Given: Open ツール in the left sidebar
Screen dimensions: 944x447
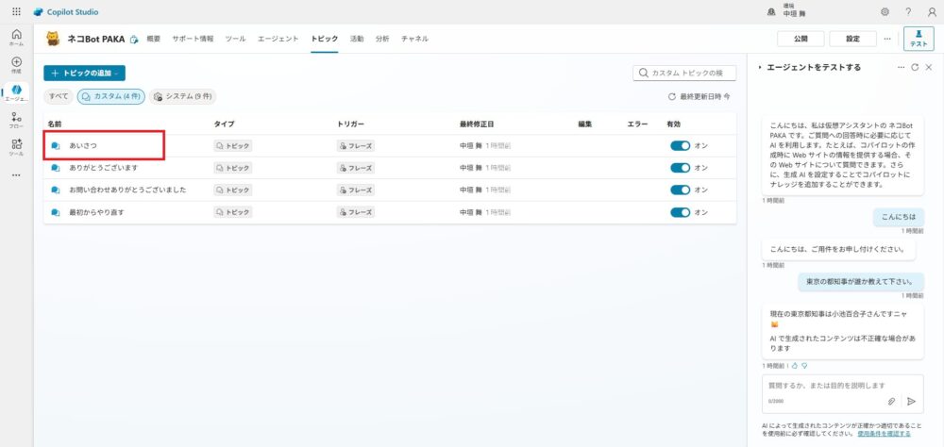Looking at the screenshot, I should 16,147.
